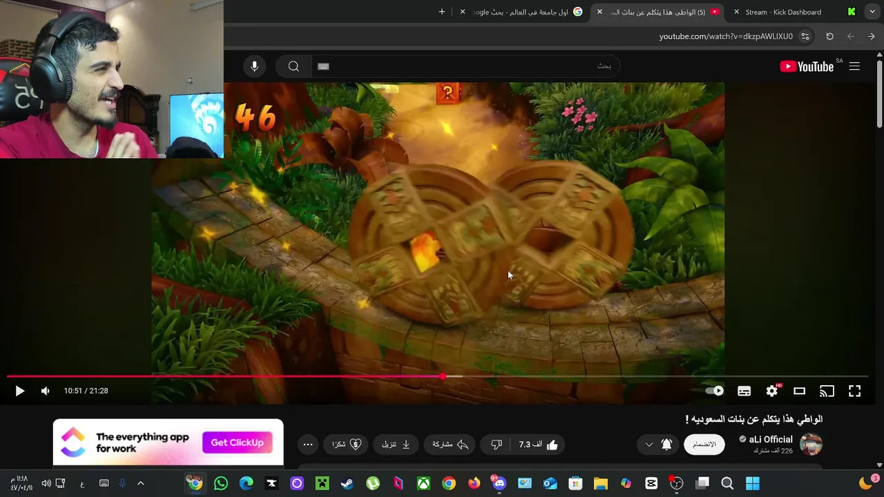Enter fullscreen mode
Viewport: 884px width, 497px height.
pos(854,391)
